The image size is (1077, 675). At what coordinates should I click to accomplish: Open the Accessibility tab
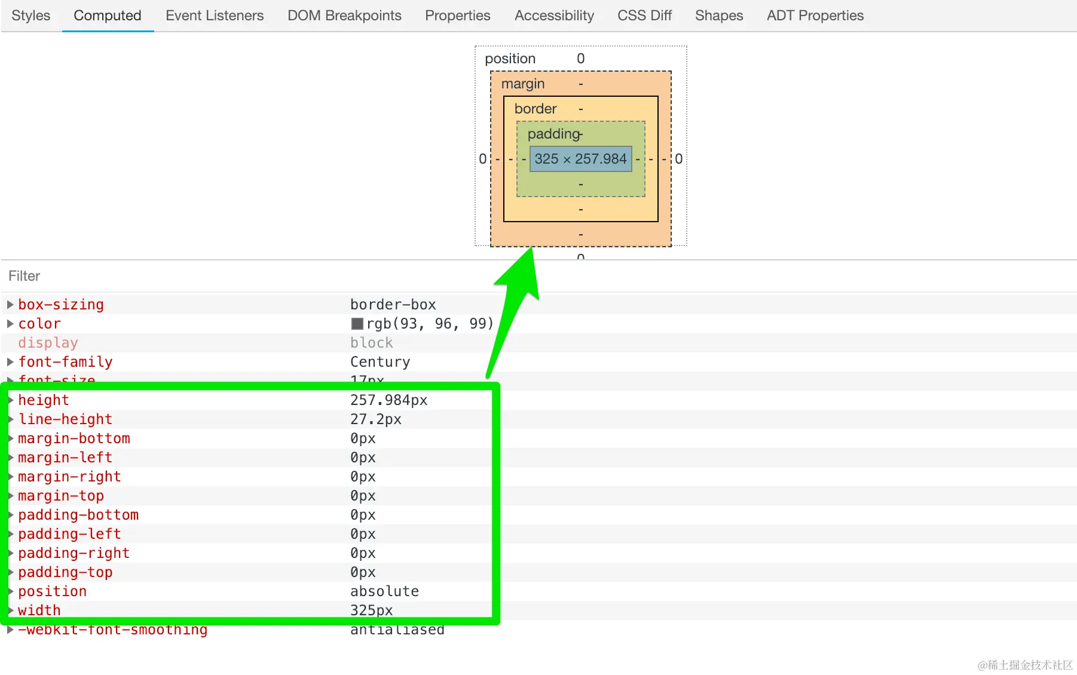tap(555, 16)
